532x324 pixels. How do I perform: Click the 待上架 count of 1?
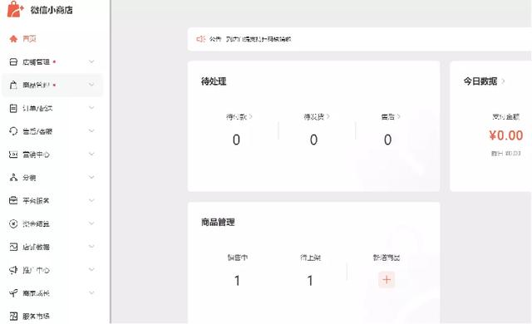tap(310, 281)
